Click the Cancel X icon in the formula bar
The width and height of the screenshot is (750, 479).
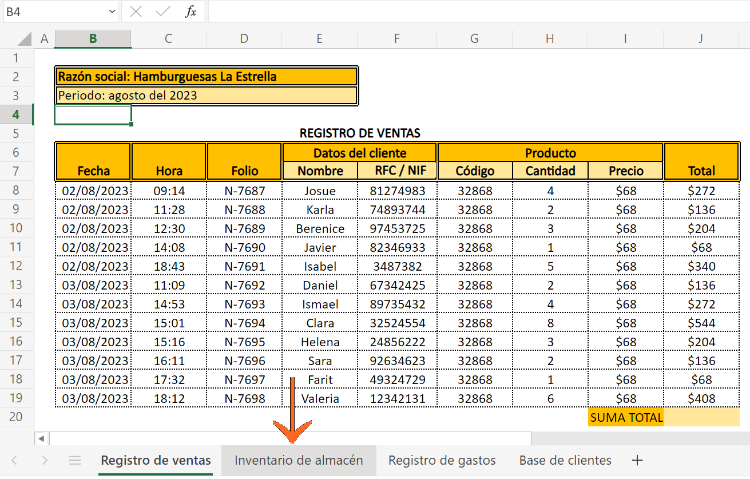coord(135,11)
